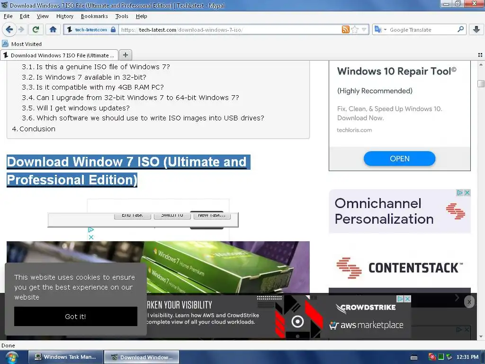Screen dimensions: 485x364
Task: Click the tech-latest.com site identity badge
Action: tap(91, 30)
